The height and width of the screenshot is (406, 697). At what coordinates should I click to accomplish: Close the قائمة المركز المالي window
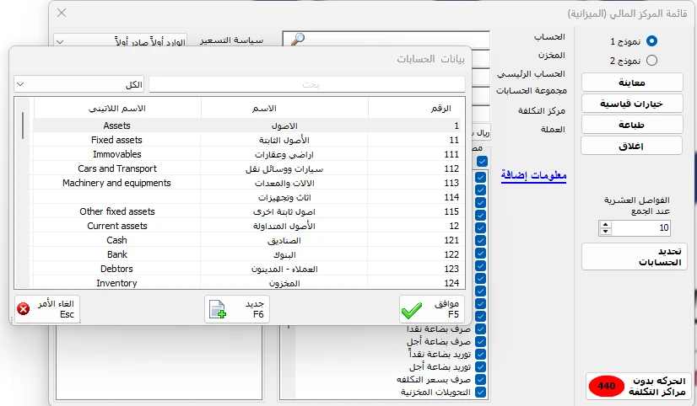point(62,13)
